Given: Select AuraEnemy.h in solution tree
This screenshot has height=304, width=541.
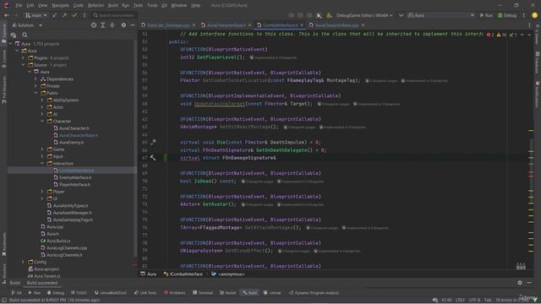Looking at the screenshot, I should pyautogui.click(x=71, y=143).
